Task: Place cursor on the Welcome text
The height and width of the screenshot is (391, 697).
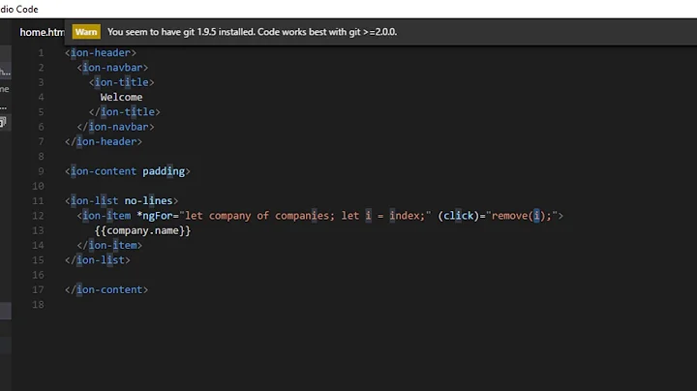Action: point(121,97)
